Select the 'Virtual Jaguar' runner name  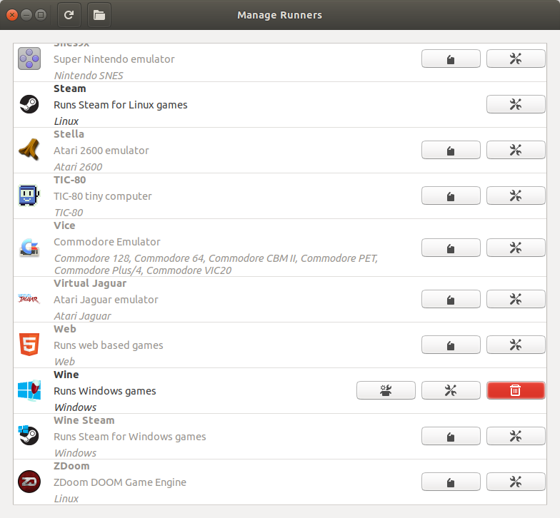coord(90,283)
